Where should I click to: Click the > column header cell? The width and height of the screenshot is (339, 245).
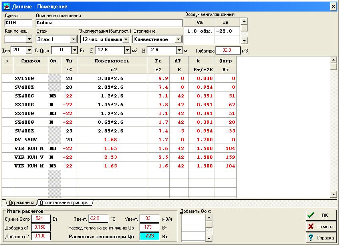coord(7,61)
